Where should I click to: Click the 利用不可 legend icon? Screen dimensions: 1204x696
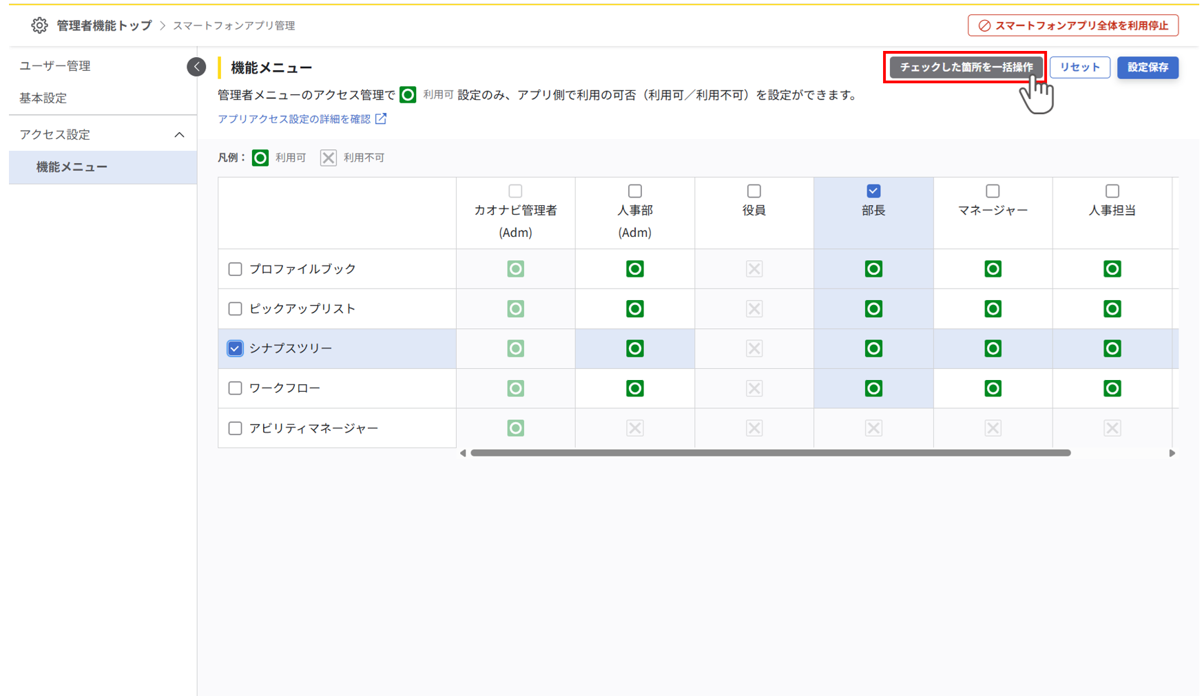point(328,157)
